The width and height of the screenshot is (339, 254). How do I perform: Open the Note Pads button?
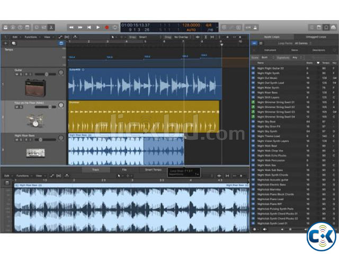point(319,28)
